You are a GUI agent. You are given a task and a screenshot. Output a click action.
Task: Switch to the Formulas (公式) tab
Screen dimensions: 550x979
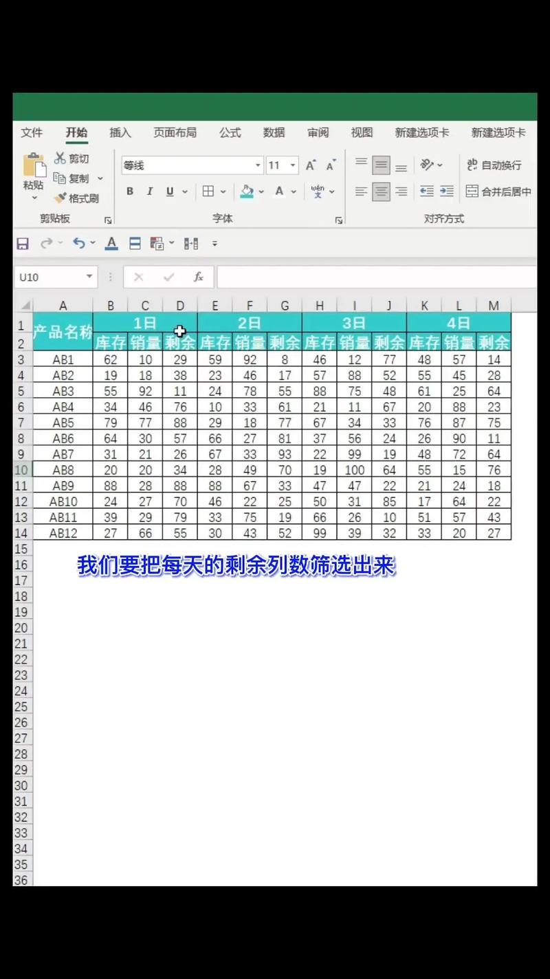[x=230, y=133]
